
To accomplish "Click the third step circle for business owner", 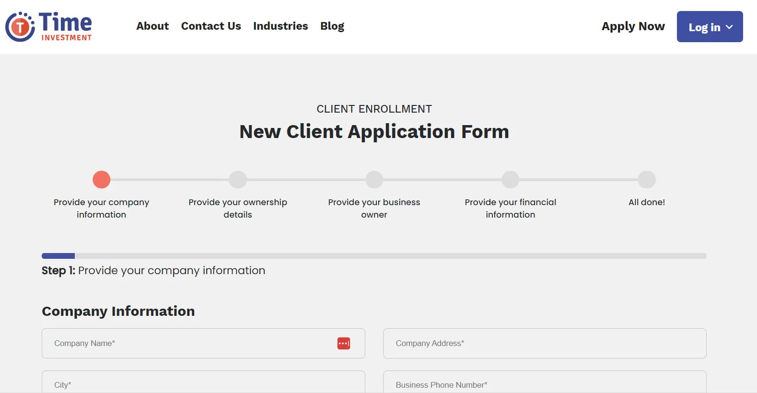I will (x=374, y=180).
